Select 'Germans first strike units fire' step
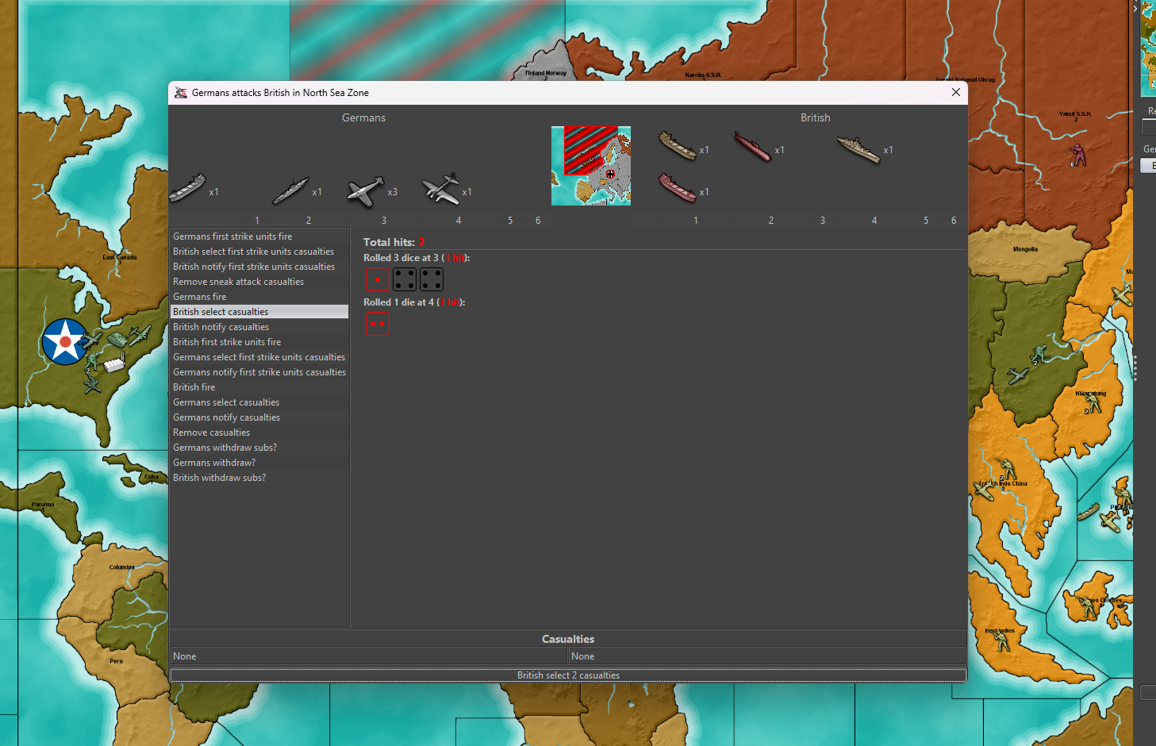This screenshot has height=746, width=1156. (x=259, y=236)
